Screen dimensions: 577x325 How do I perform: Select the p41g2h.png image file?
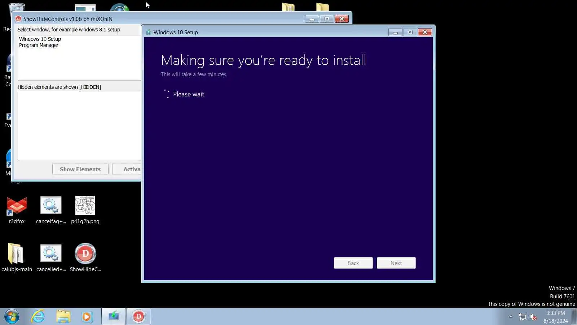click(85, 210)
